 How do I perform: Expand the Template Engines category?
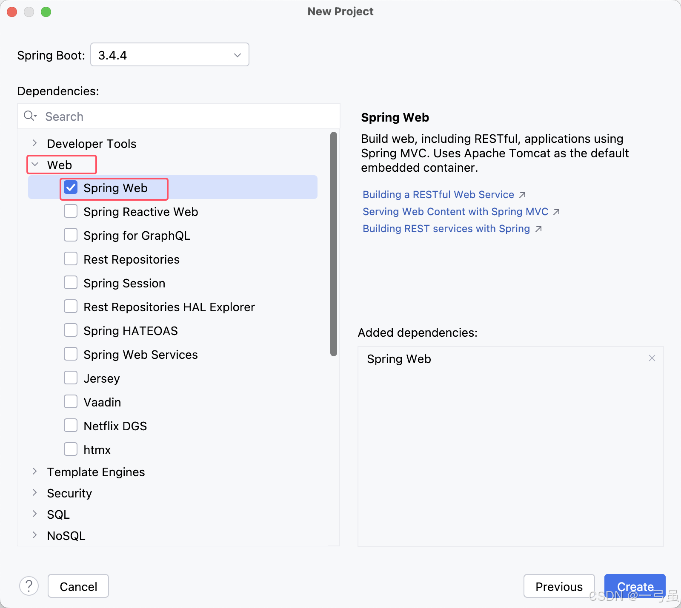35,472
